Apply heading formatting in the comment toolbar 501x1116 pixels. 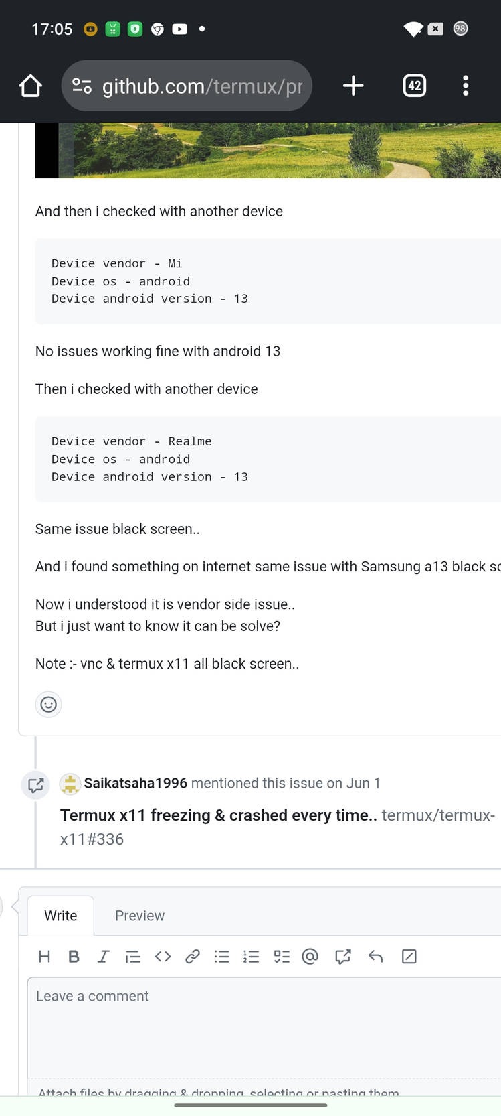[44, 956]
